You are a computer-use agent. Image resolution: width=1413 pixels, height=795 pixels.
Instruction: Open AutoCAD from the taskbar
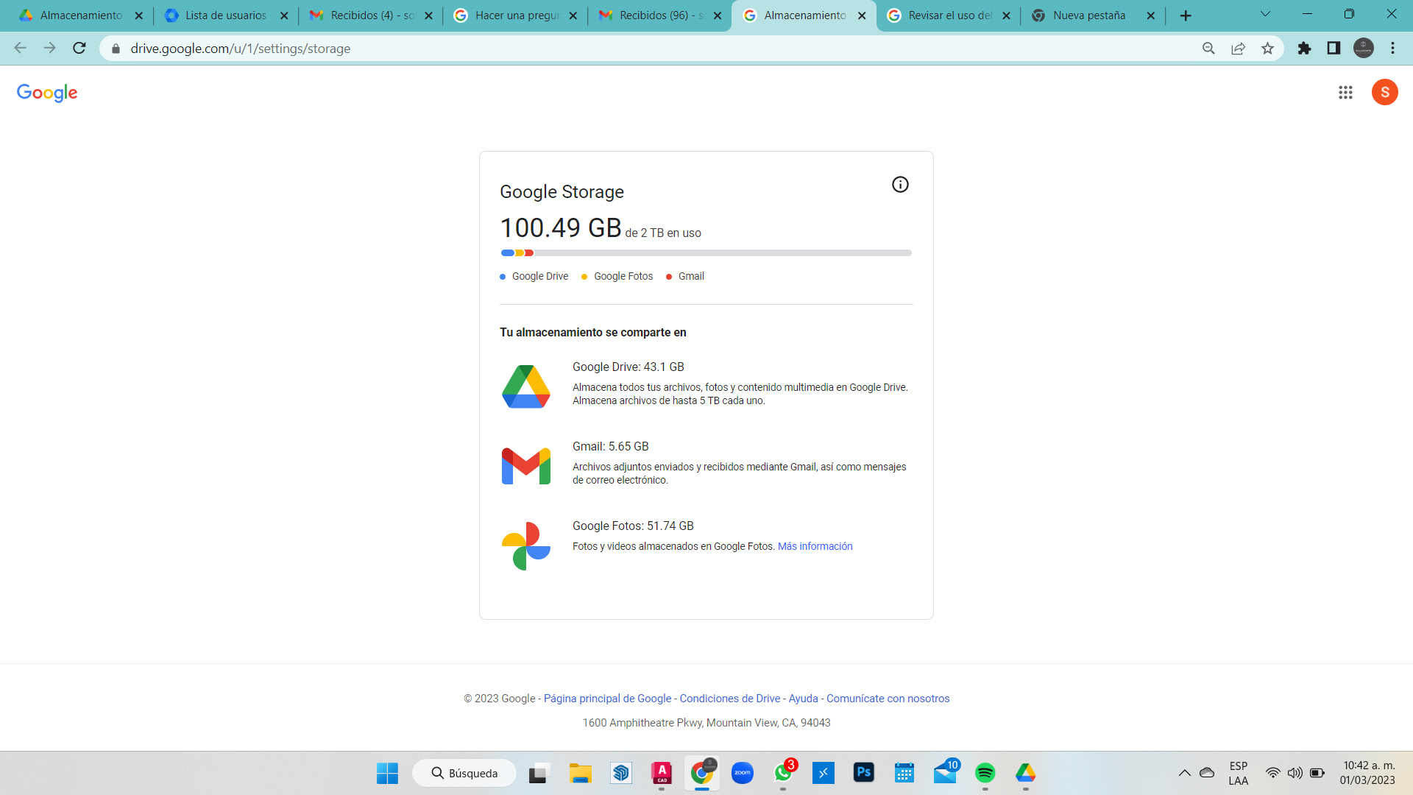pos(662,773)
